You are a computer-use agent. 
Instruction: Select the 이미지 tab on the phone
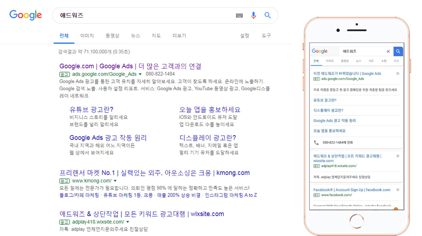tap(330, 61)
